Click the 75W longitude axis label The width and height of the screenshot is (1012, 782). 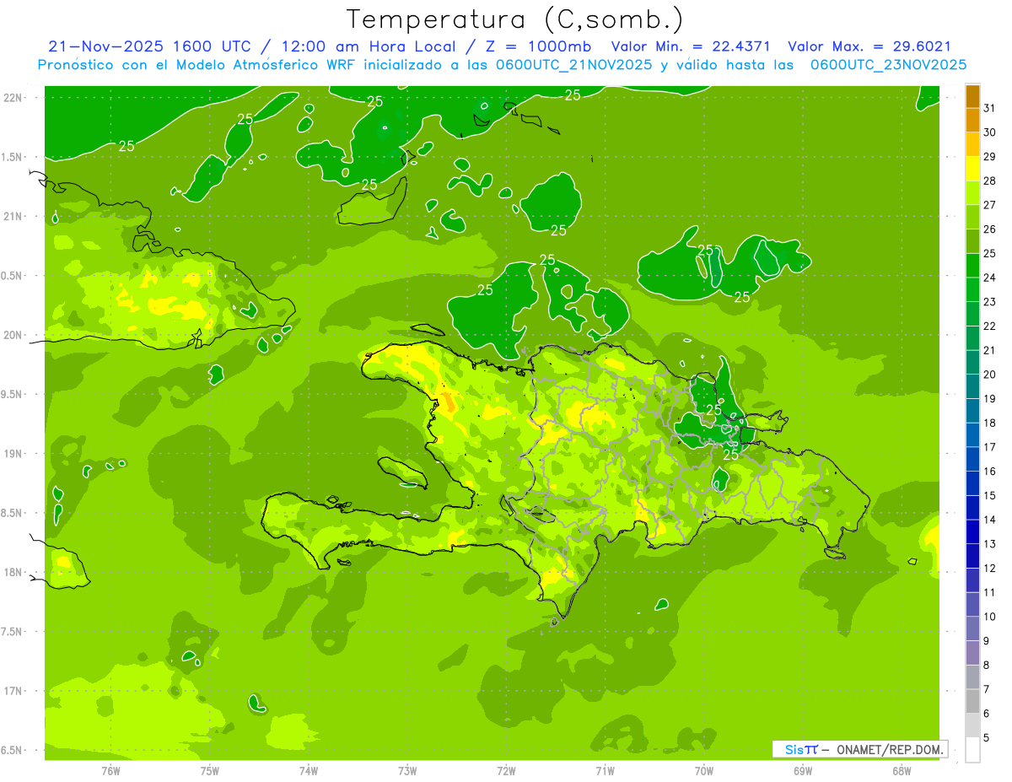(x=210, y=771)
